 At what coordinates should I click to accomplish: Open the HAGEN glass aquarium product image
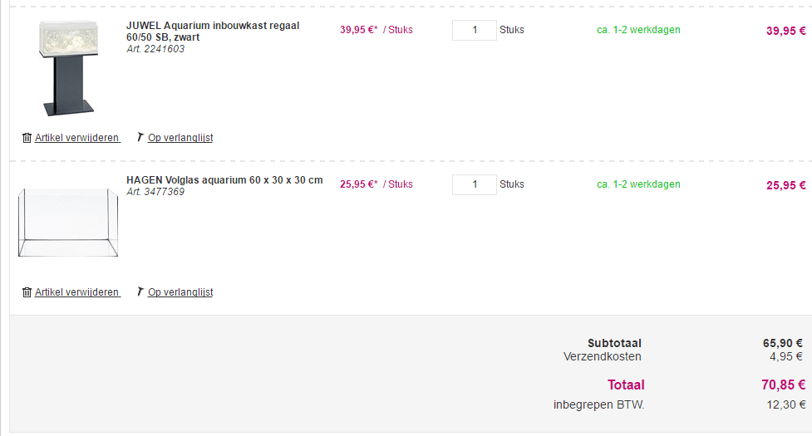(68, 222)
